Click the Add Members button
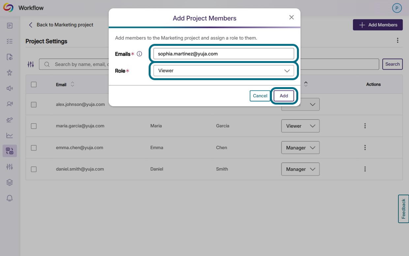This screenshot has width=409, height=256. 378,25
